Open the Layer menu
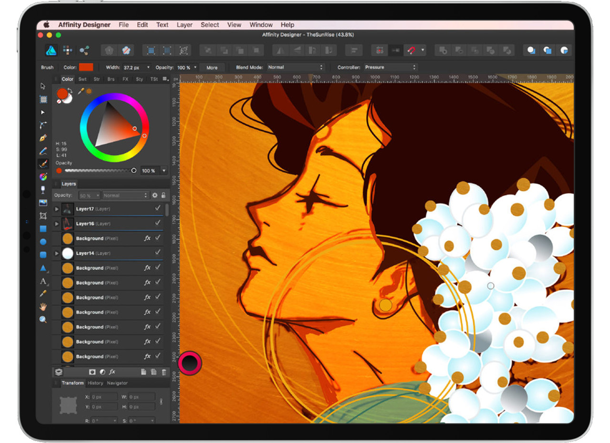 184,25
